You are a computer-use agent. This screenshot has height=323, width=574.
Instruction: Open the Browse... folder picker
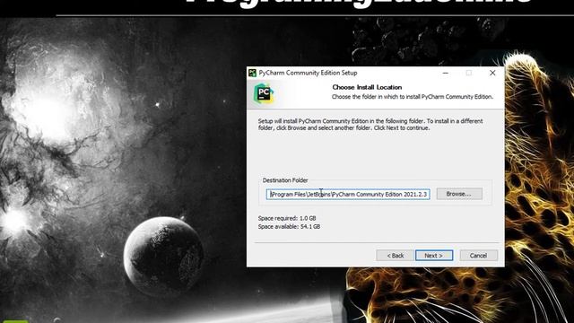[x=459, y=194]
